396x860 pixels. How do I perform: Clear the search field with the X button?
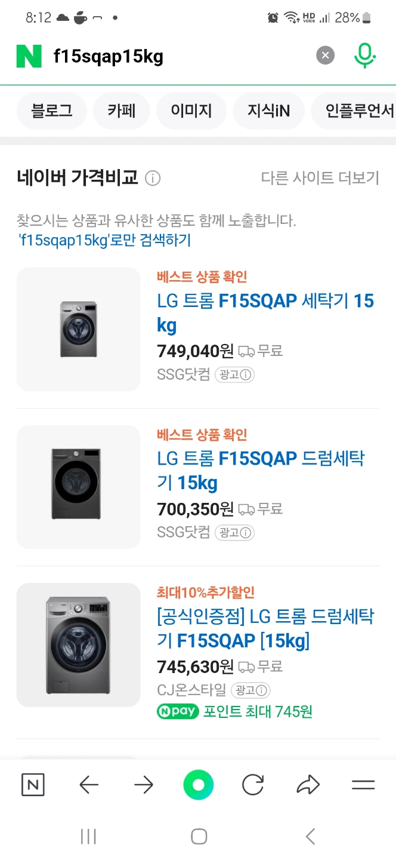tap(325, 55)
